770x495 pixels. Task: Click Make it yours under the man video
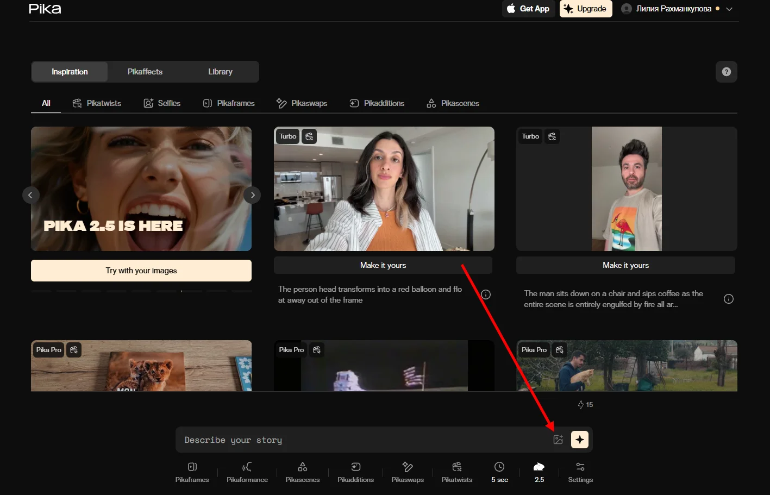(625, 265)
